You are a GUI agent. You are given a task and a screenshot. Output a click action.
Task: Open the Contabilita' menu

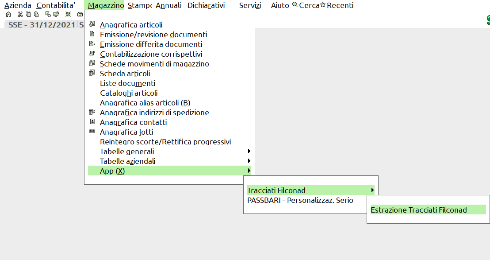click(56, 6)
